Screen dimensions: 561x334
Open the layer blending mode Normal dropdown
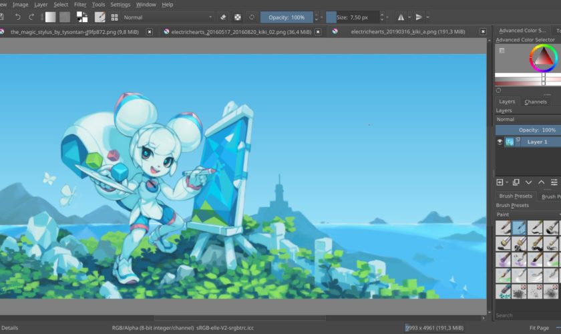point(528,119)
